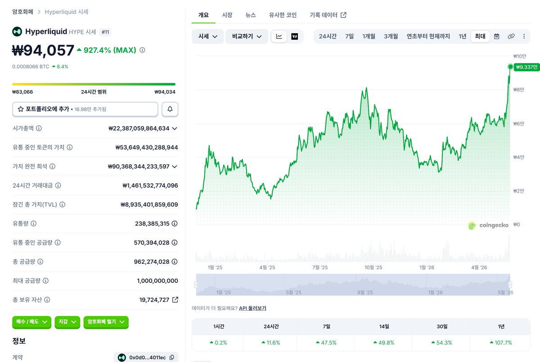This screenshot has height=362, width=540.
Task: Click info icon after value 238,385,315
Action: coord(175,223)
